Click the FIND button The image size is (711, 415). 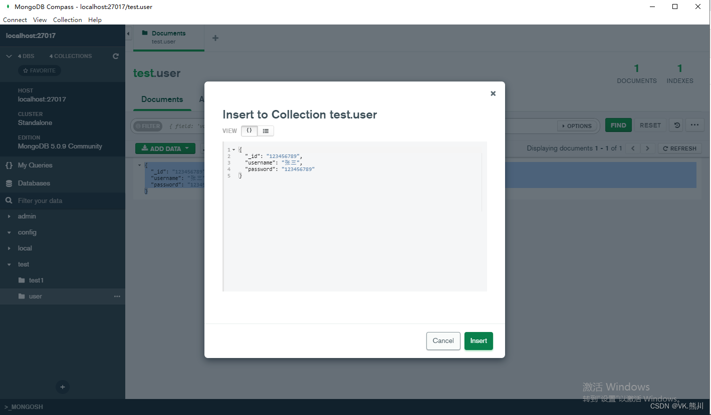[x=618, y=125]
